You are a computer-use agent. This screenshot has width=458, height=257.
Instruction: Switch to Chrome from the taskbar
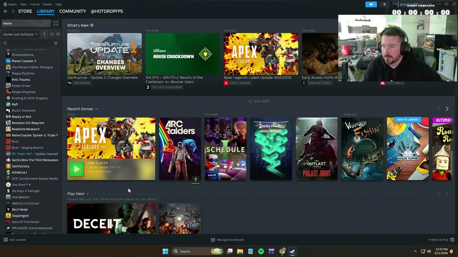(282, 251)
